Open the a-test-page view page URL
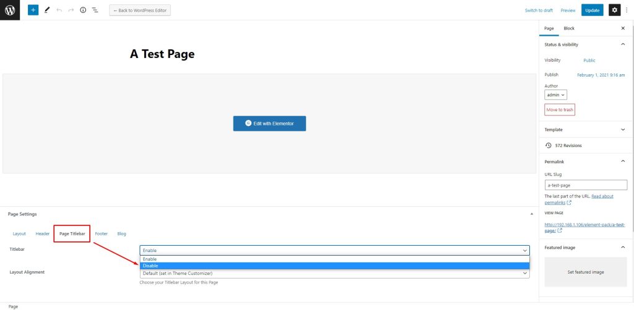 tap(584, 228)
